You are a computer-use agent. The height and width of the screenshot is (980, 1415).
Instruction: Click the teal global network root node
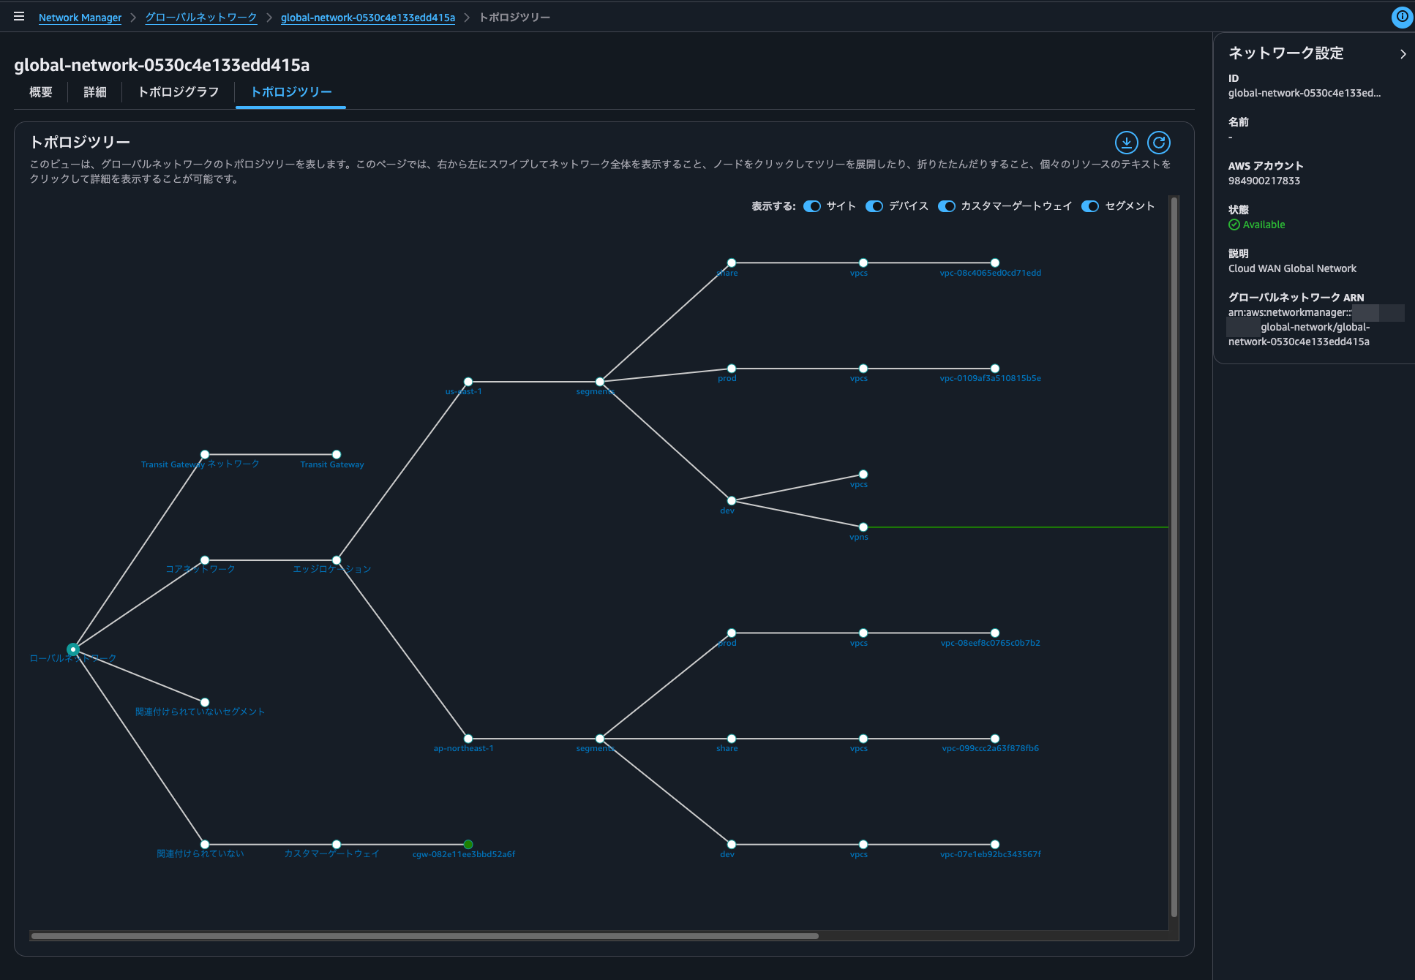(x=72, y=649)
